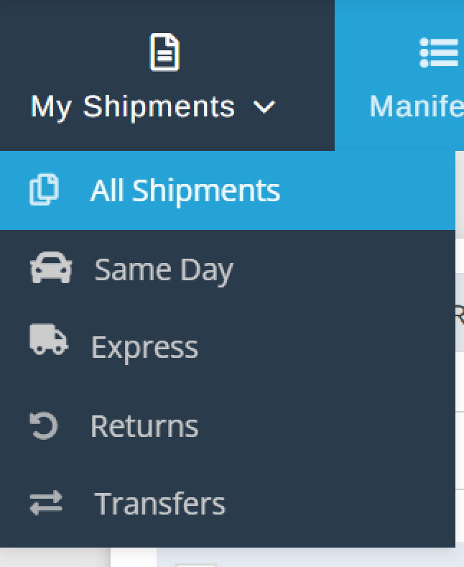Click blank area right of Express label

click(323, 348)
